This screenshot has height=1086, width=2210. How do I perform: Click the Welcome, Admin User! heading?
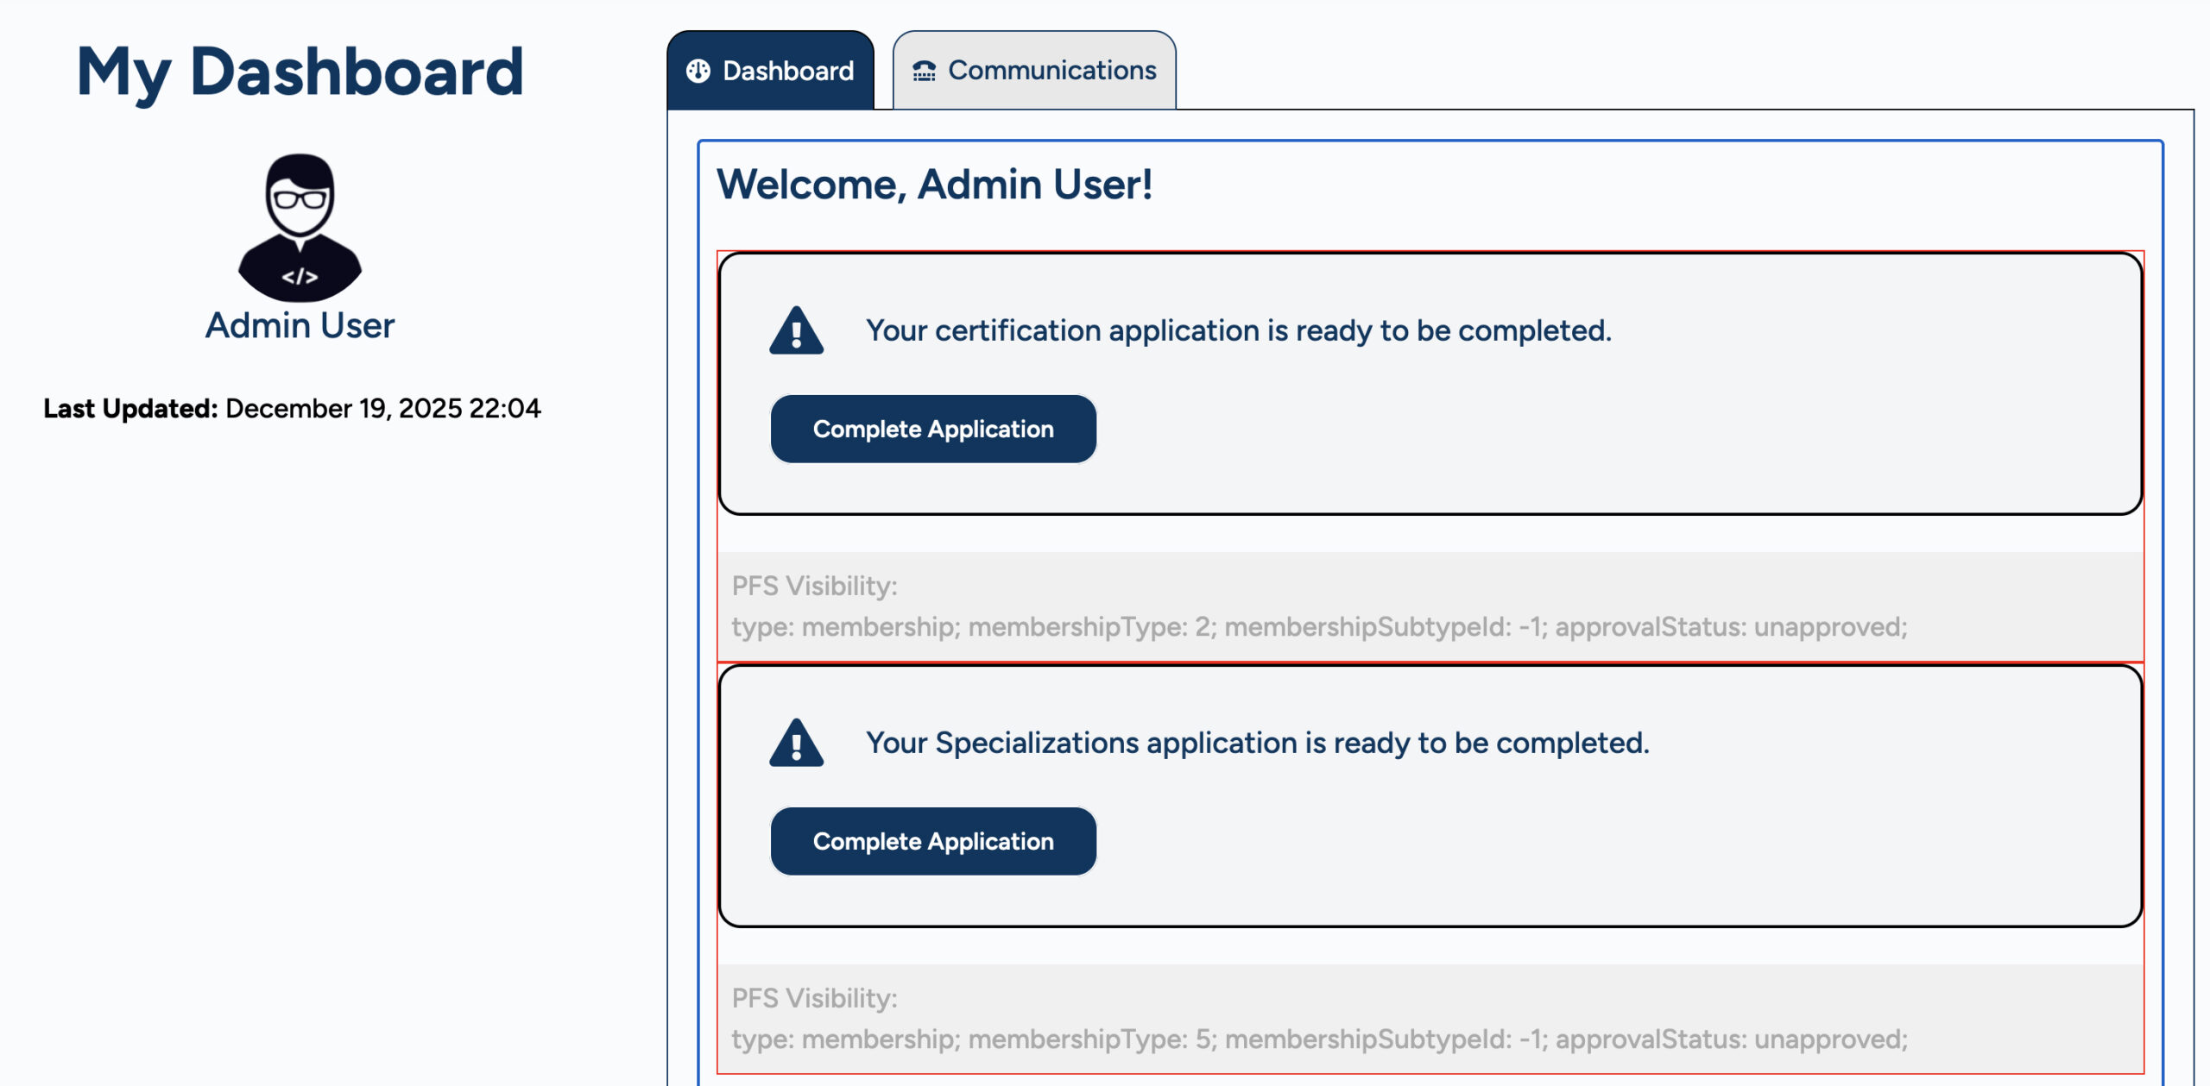(x=934, y=185)
